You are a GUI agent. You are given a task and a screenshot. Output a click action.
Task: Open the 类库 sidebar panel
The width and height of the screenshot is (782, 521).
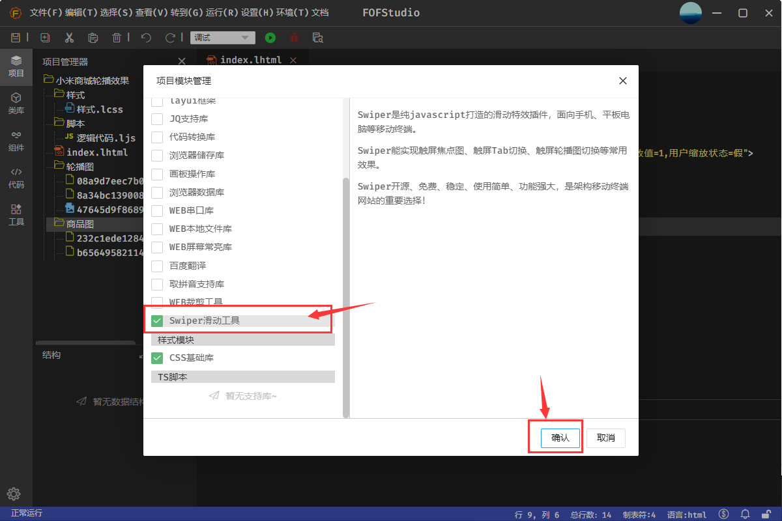tap(16, 104)
